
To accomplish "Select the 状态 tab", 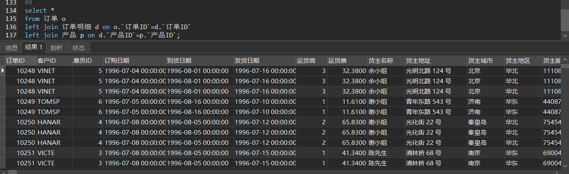I will (x=79, y=48).
